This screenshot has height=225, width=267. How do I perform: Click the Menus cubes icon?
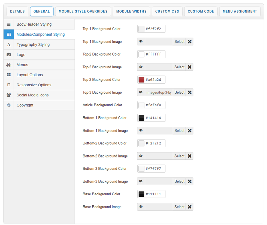tap(9, 65)
